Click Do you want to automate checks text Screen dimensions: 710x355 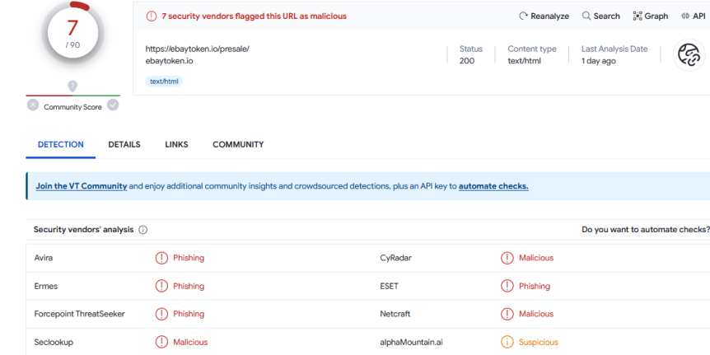(x=646, y=230)
